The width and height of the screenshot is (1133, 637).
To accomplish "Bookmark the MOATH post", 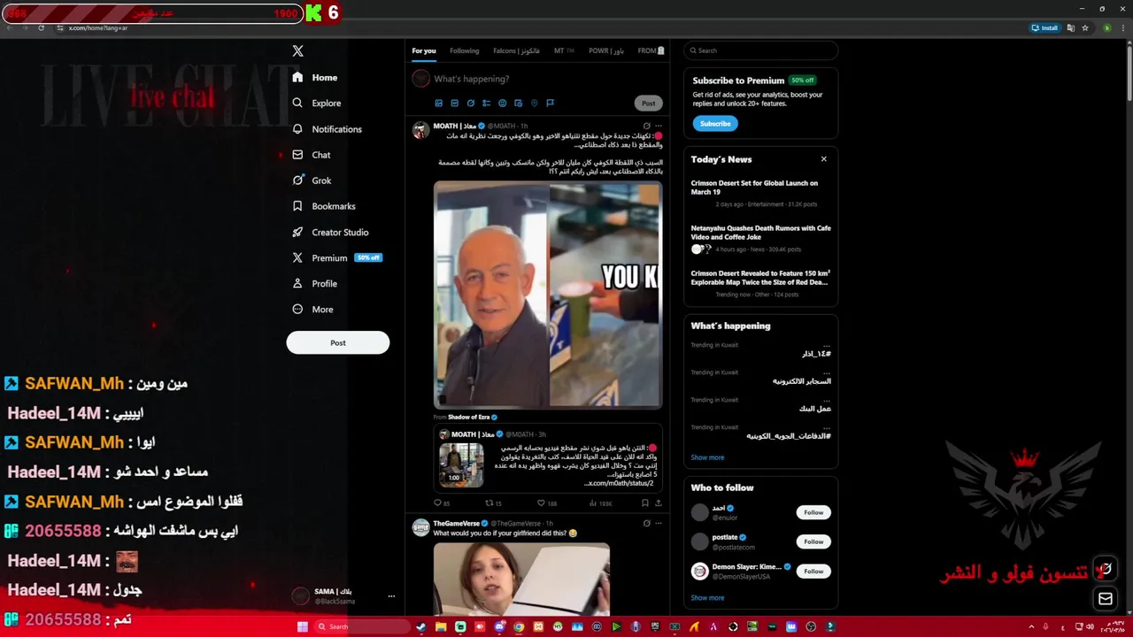I will coord(644,503).
